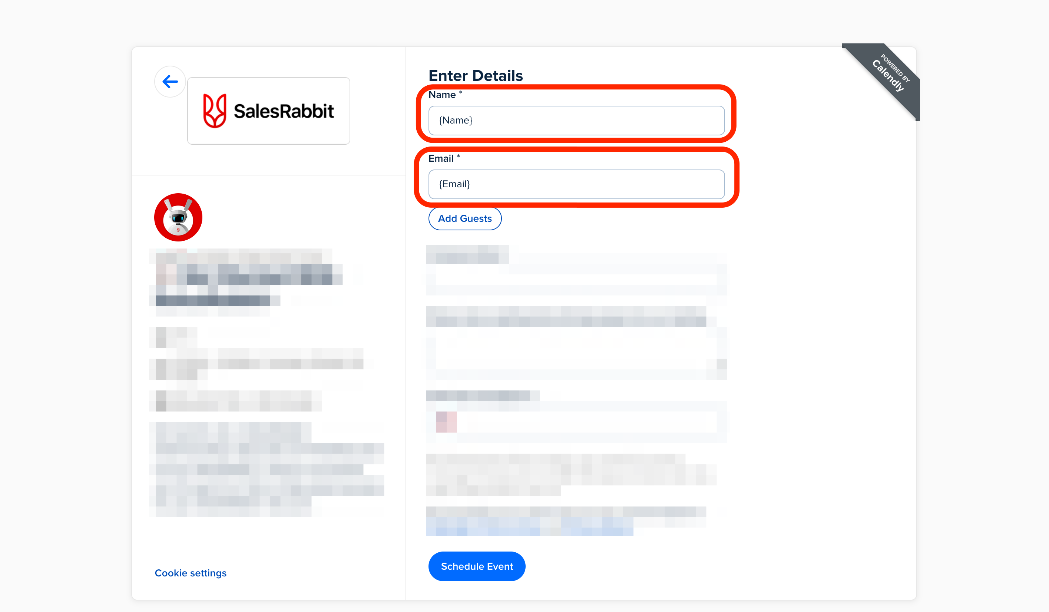The width and height of the screenshot is (1049, 612).
Task: Click the SalesRabbit logo card
Action: pos(268,111)
